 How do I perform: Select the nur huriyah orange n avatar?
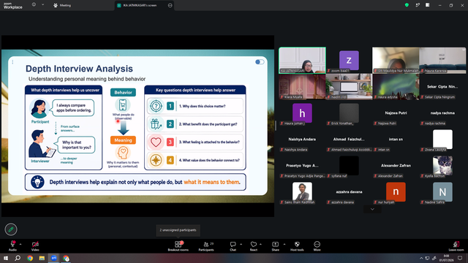396,191
